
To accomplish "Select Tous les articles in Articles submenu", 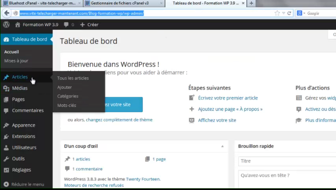I will coord(73,78).
